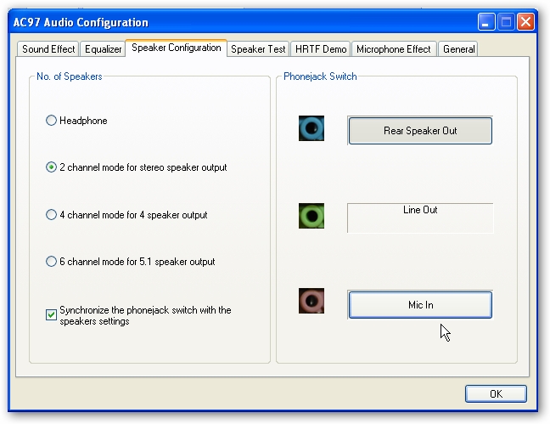Confirm with the OK button
Viewport: 550px width, 424px height.
pos(496,393)
